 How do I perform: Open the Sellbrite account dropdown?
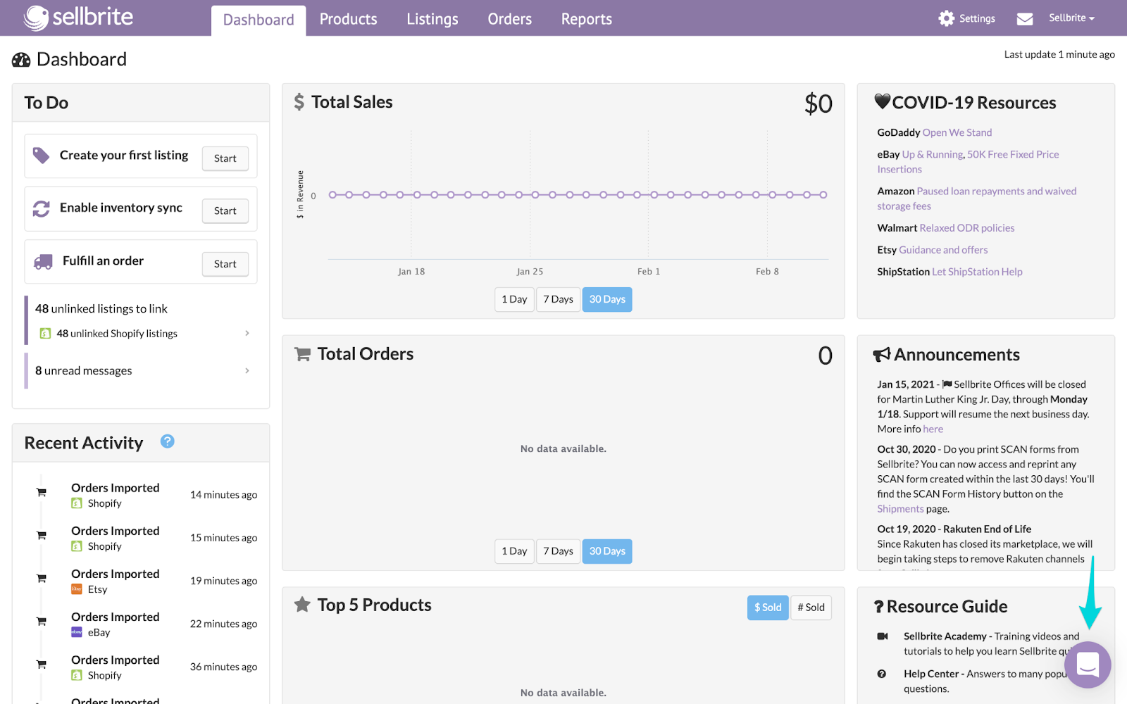(x=1071, y=18)
